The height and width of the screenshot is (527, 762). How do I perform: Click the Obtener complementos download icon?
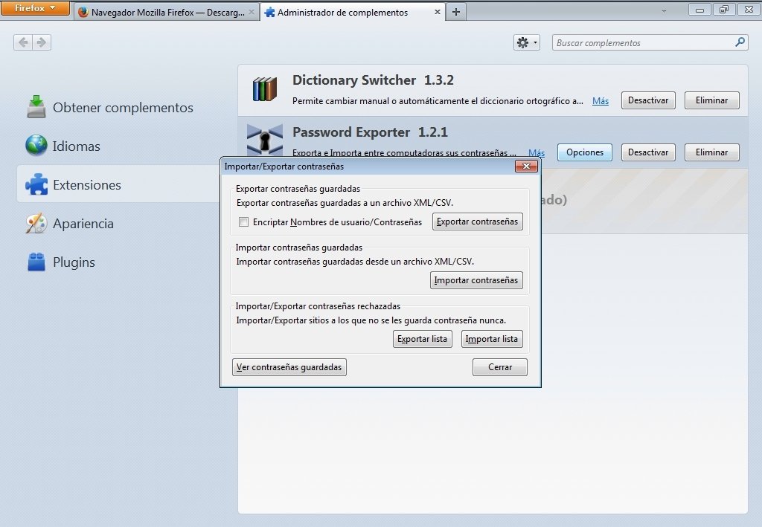36,107
